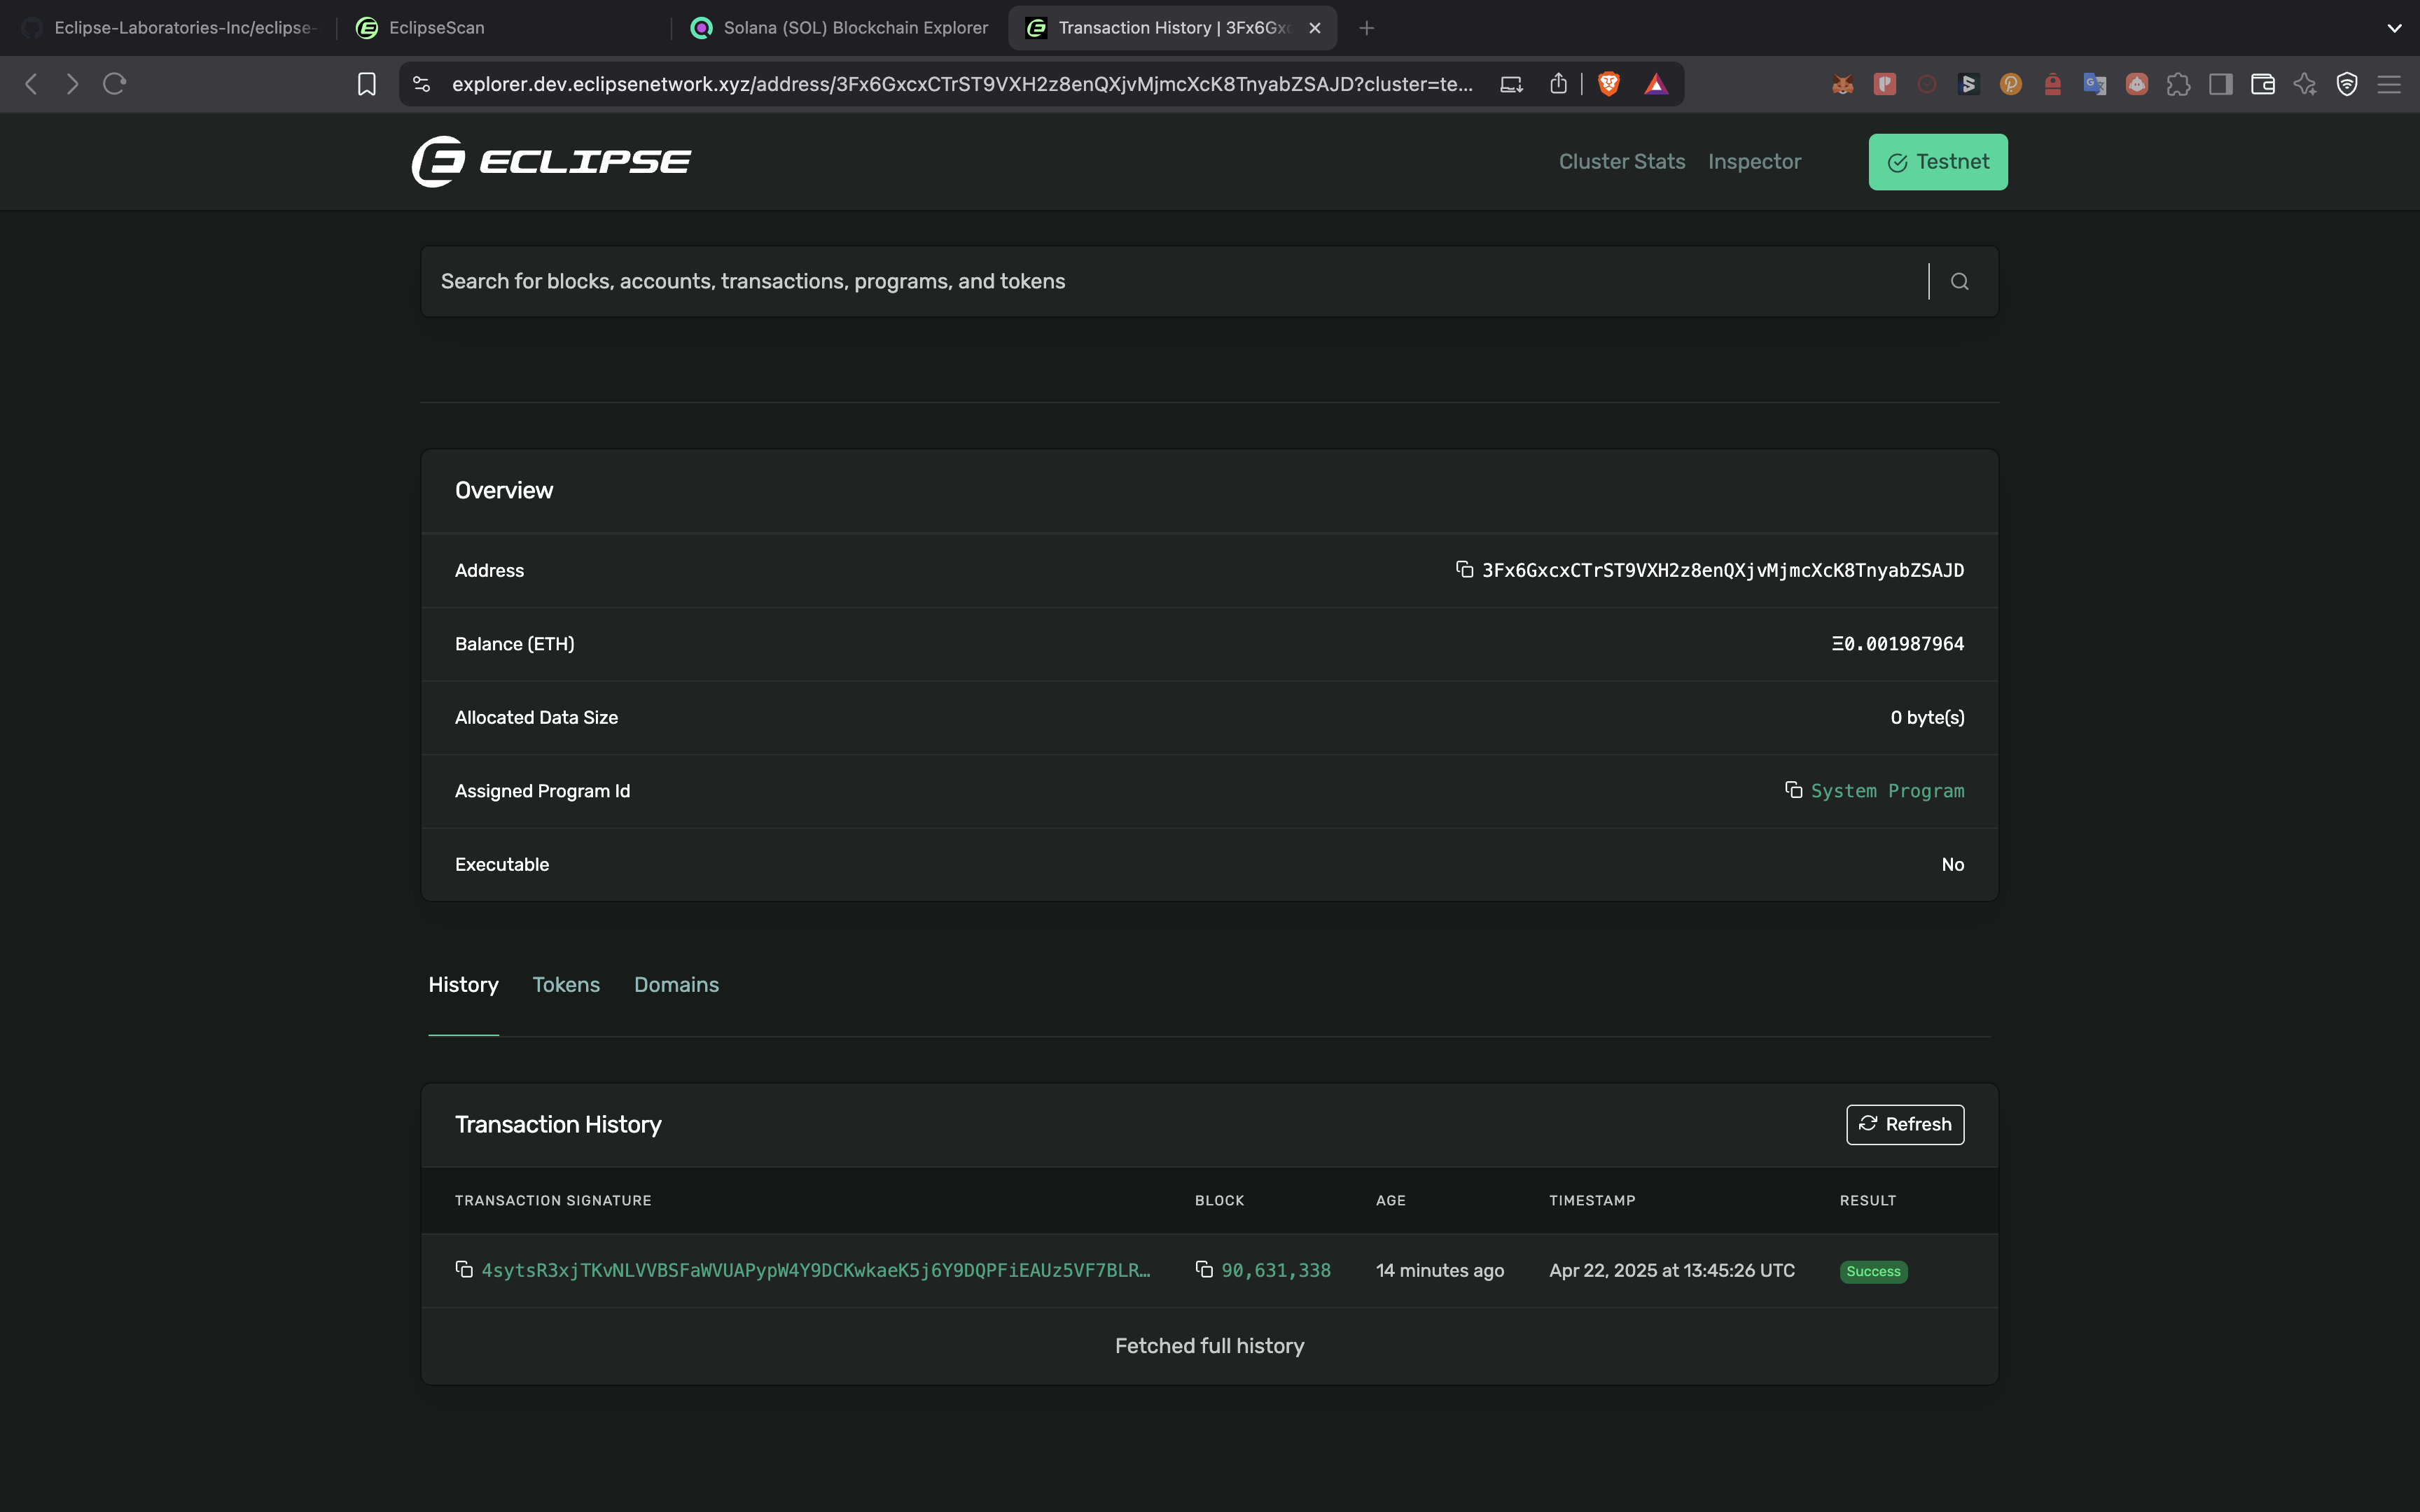Viewport: 2420px width, 1512px height.
Task: Open a new browser tab
Action: (x=1367, y=28)
